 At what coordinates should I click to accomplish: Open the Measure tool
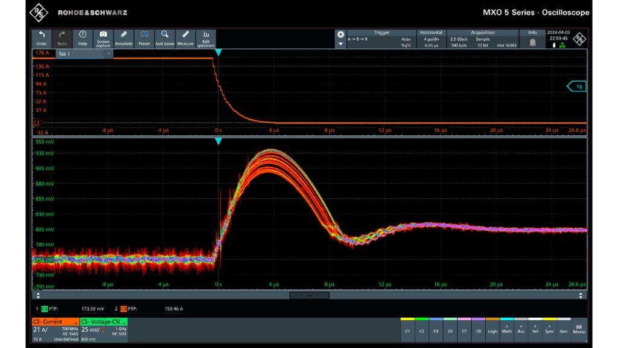185,38
